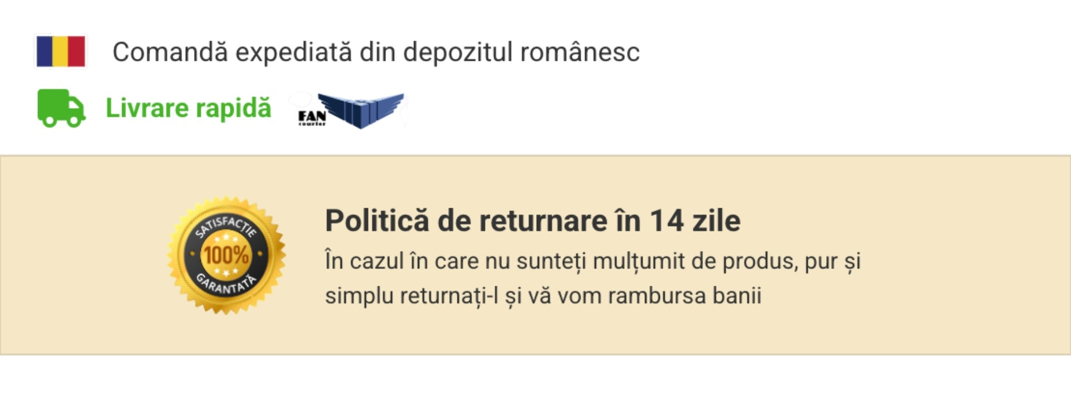1071x406 pixels.
Task: Click the word 'românesc' in top line
Action: 580,52
